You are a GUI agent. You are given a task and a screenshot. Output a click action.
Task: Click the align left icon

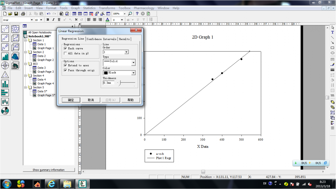89,20
